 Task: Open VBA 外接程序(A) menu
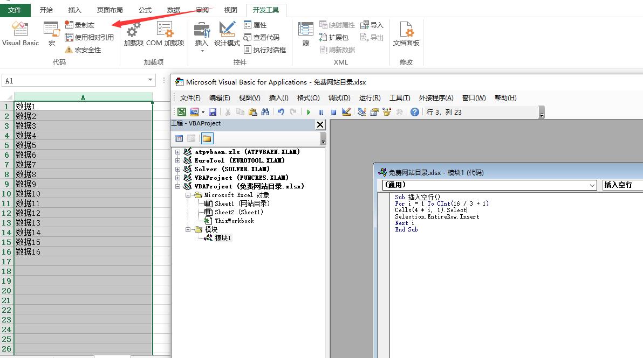(436, 98)
